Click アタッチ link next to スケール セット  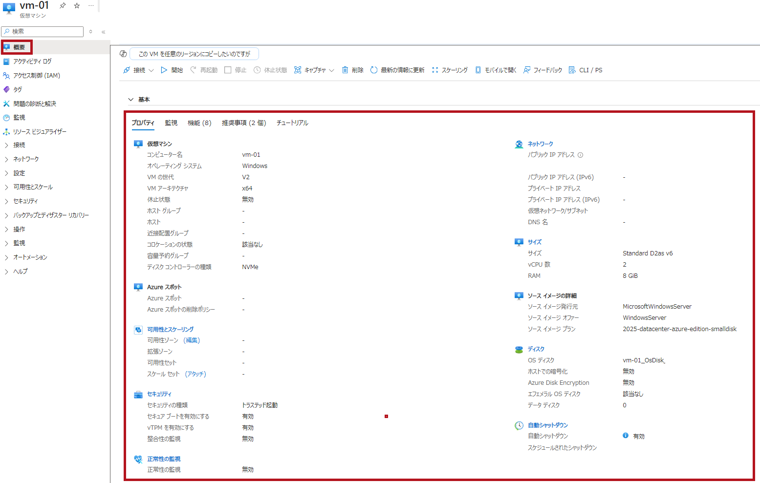pyautogui.click(x=195, y=374)
